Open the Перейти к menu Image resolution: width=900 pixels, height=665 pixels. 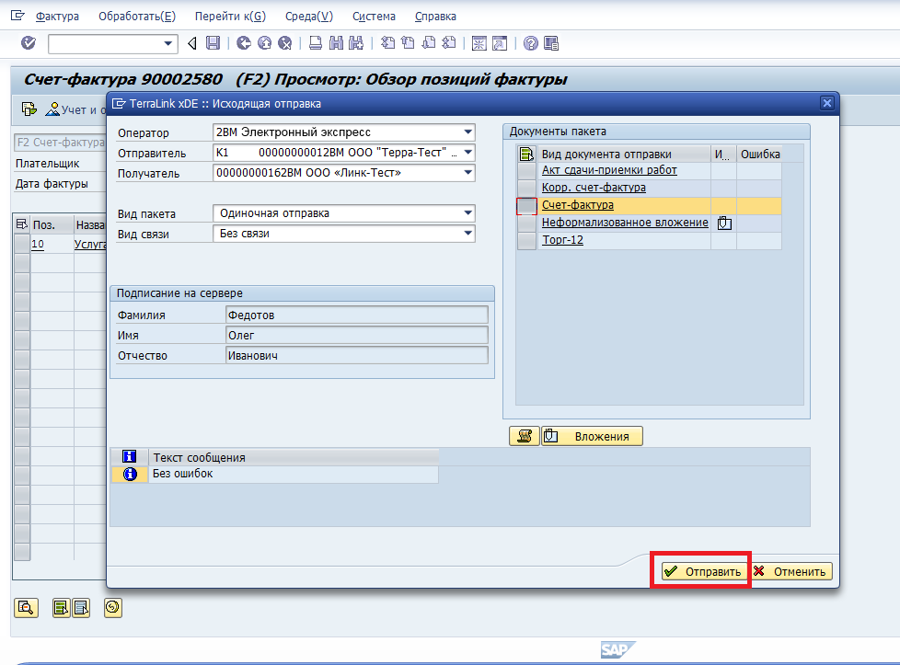tap(230, 17)
